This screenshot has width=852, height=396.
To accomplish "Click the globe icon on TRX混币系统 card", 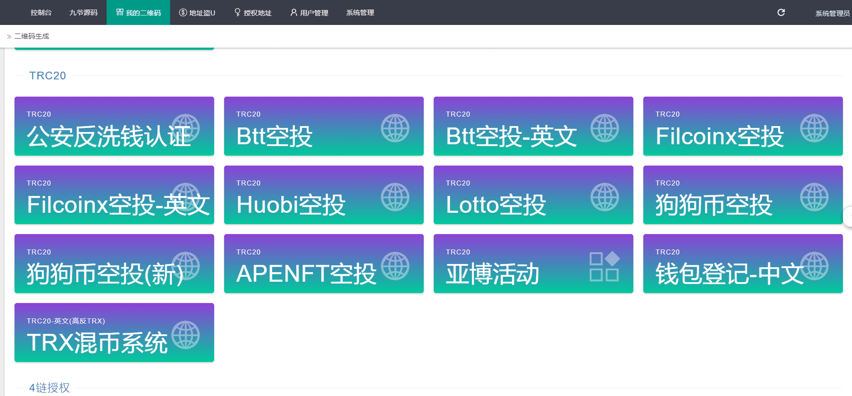I will point(186,335).
